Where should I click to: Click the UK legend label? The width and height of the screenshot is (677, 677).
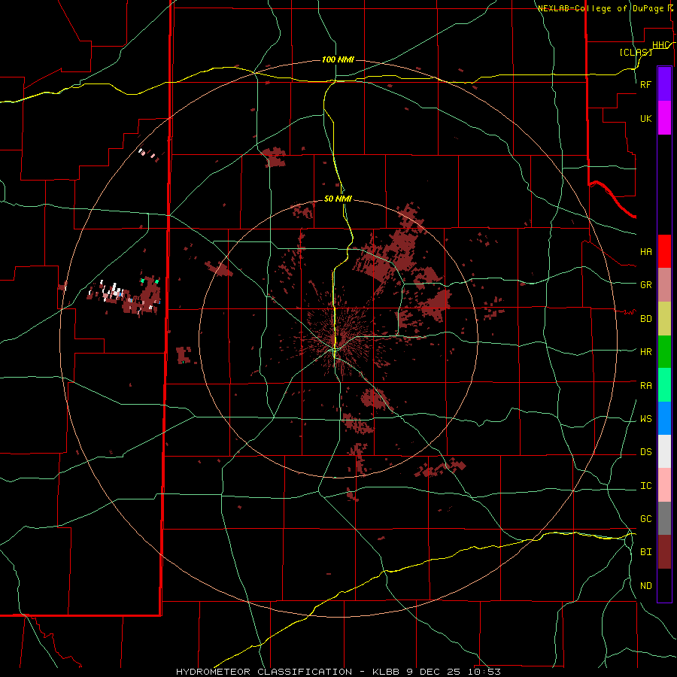pyautogui.click(x=645, y=118)
